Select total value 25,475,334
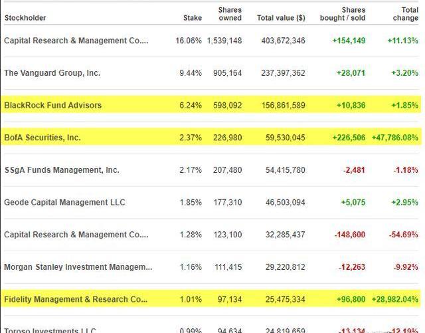This screenshot has width=425, height=333. 286,299
